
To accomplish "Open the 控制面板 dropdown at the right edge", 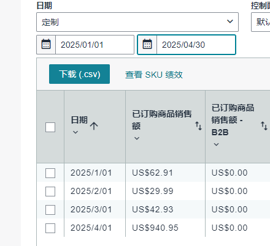I will (x=261, y=22).
